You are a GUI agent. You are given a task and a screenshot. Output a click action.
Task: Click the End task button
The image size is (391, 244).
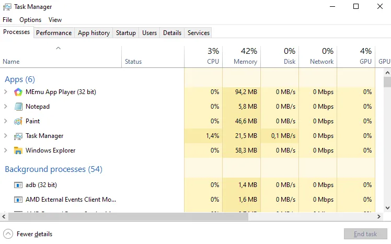[365, 234]
